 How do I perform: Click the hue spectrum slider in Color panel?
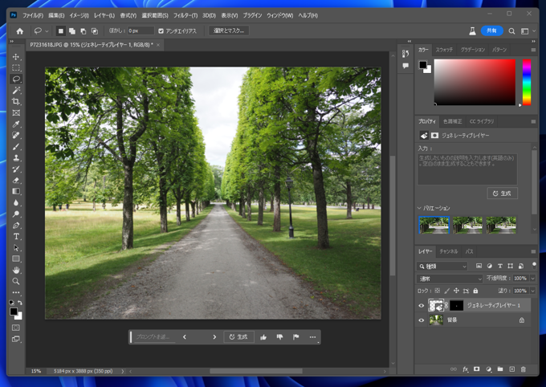[527, 82]
